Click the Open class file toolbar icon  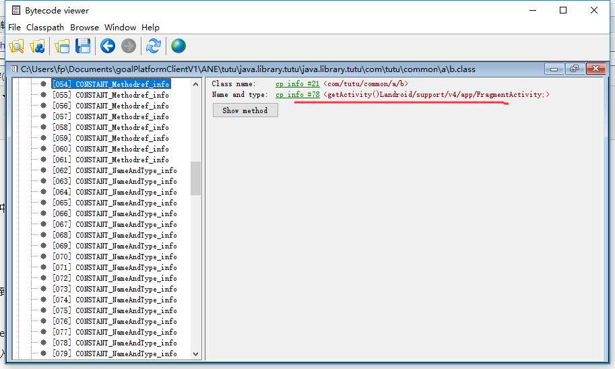pos(16,46)
